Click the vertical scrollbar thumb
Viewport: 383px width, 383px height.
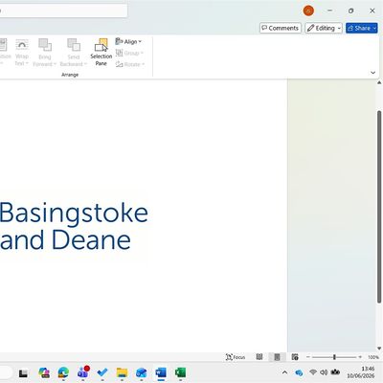point(379,207)
